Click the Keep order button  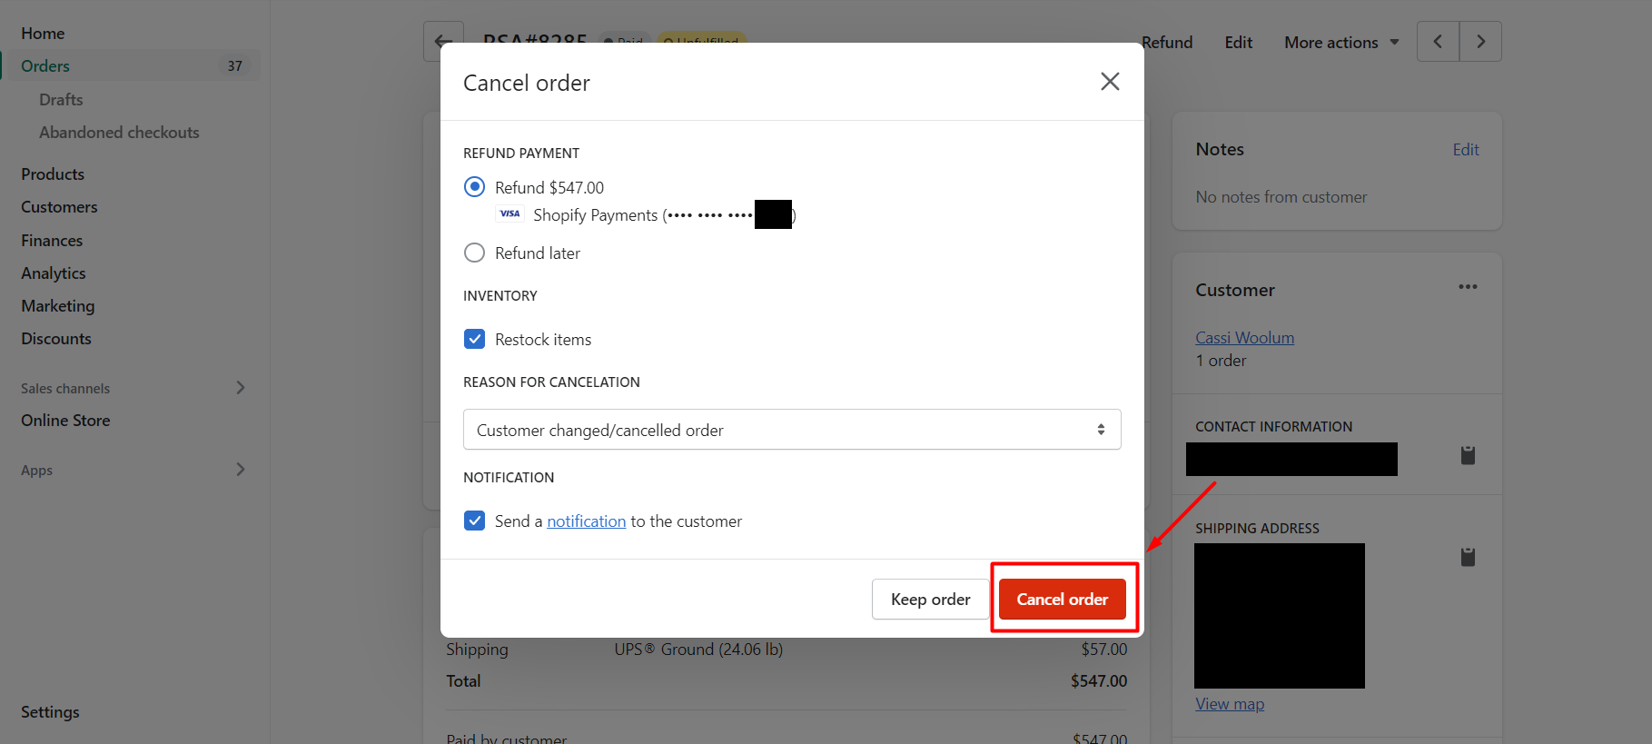tap(930, 600)
